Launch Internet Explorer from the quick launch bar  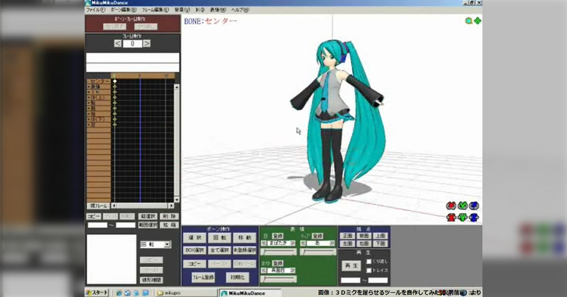(119, 292)
